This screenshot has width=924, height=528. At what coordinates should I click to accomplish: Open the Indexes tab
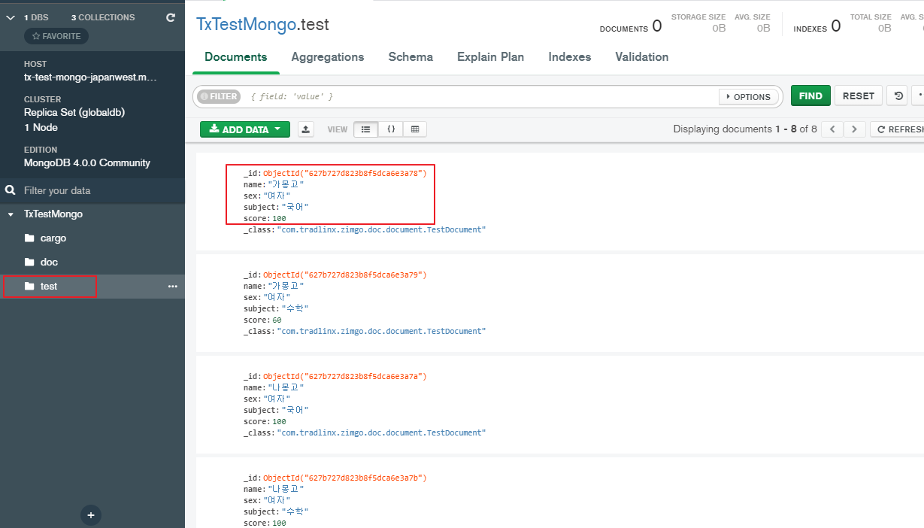(x=570, y=57)
